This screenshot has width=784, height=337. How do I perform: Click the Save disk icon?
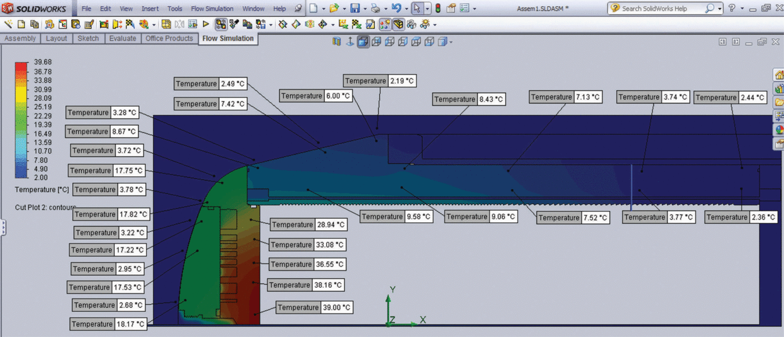pos(354,8)
